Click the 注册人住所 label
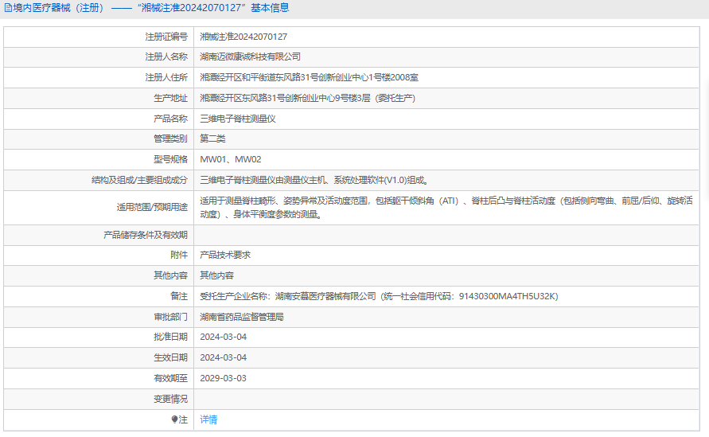The width and height of the screenshot is (709, 437). pos(166,78)
